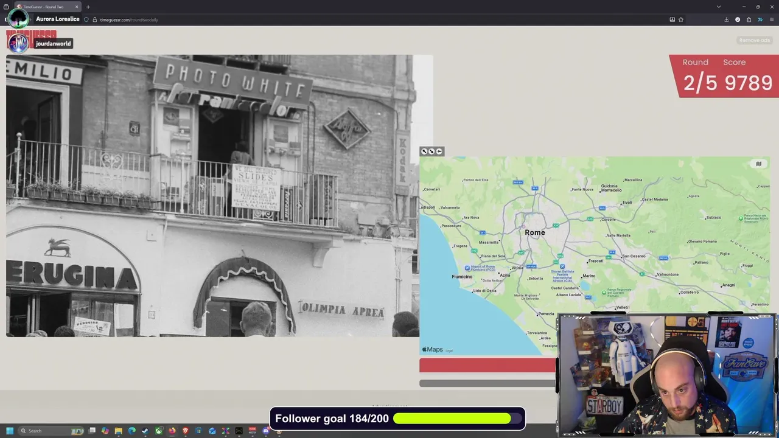Click the shrink map arrow icon

431,151
